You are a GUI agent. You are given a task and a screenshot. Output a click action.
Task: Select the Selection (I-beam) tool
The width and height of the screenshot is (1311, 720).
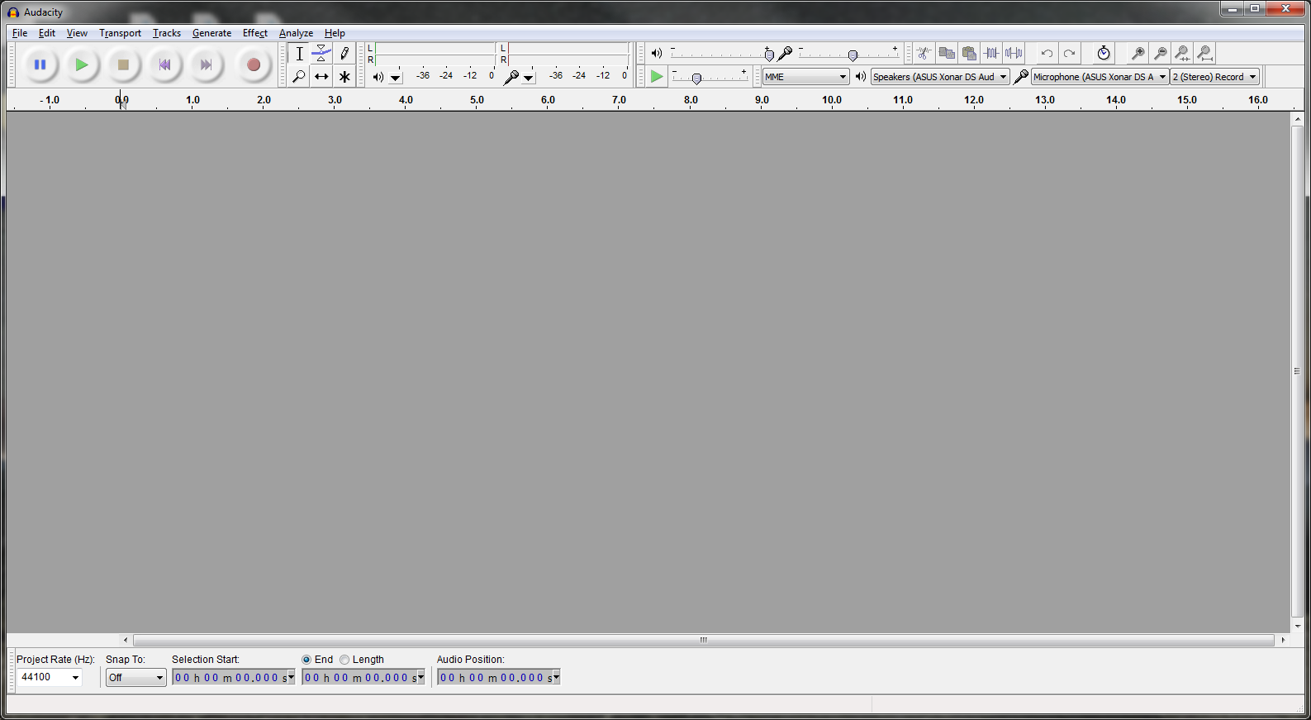(x=299, y=54)
